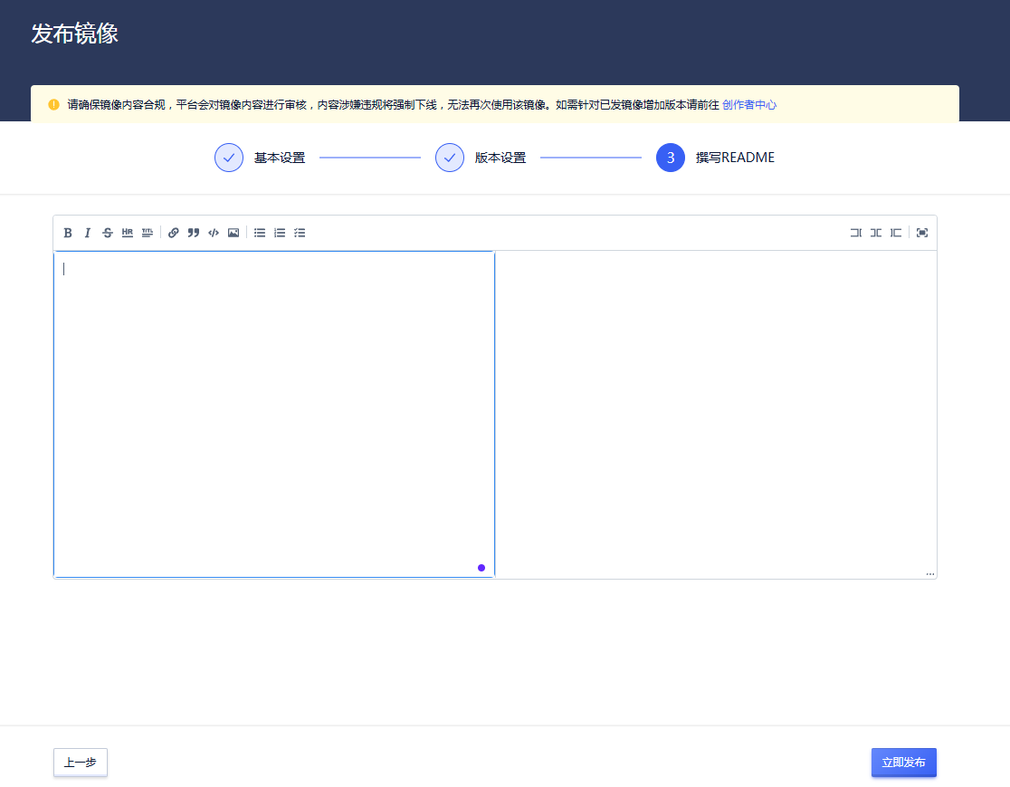Insert a heading
This screenshot has height=787, width=1010.
147,232
